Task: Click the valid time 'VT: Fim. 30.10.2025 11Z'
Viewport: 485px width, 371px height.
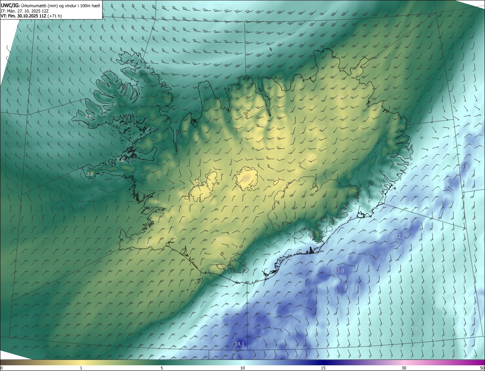Action: [23, 16]
